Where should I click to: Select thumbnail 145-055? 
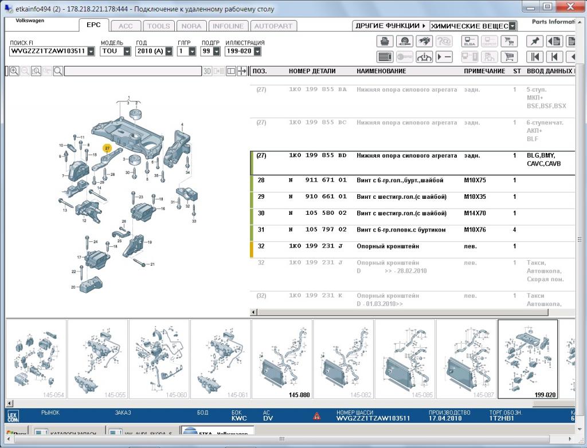[97, 359]
